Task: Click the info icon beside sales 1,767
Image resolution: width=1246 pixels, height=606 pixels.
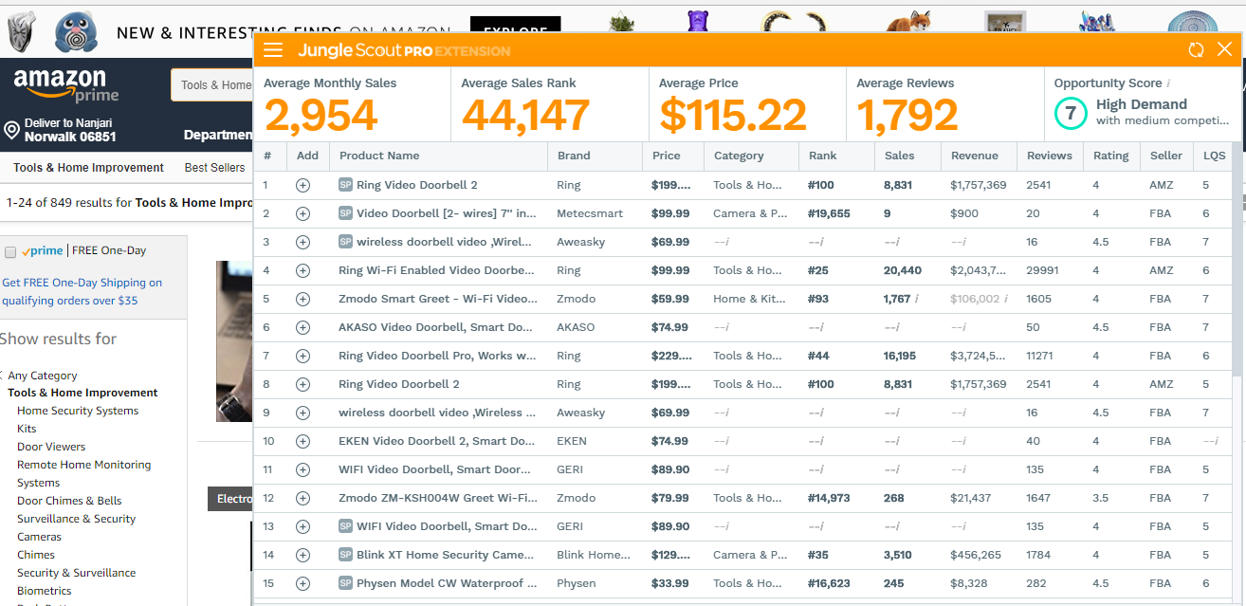Action: coord(917,299)
